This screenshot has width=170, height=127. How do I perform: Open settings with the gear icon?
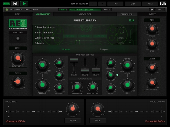[152, 10]
